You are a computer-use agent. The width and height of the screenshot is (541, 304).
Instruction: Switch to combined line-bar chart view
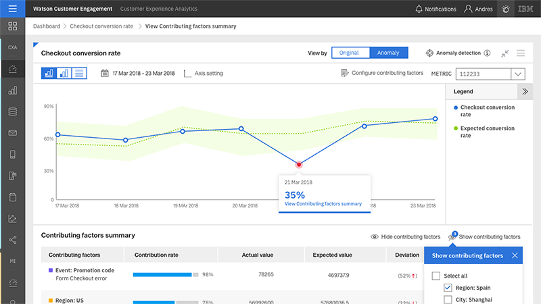(x=49, y=73)
